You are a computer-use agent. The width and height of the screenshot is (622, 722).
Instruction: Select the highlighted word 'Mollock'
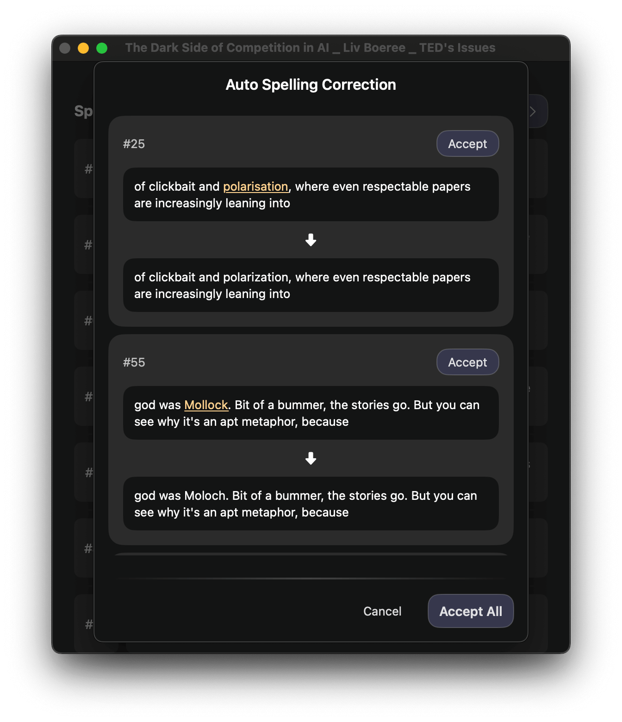[x=206, y=405]
